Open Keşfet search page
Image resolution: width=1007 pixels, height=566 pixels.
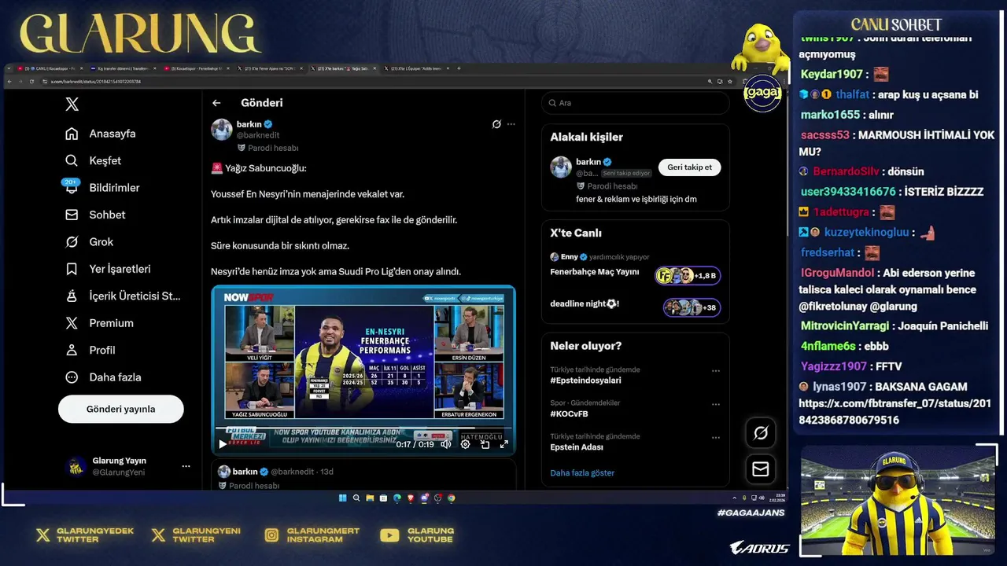point(93,160)
